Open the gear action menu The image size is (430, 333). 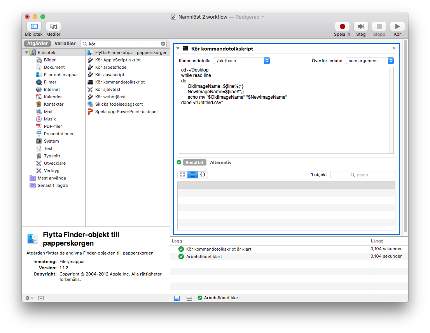(x=29, y=298)
